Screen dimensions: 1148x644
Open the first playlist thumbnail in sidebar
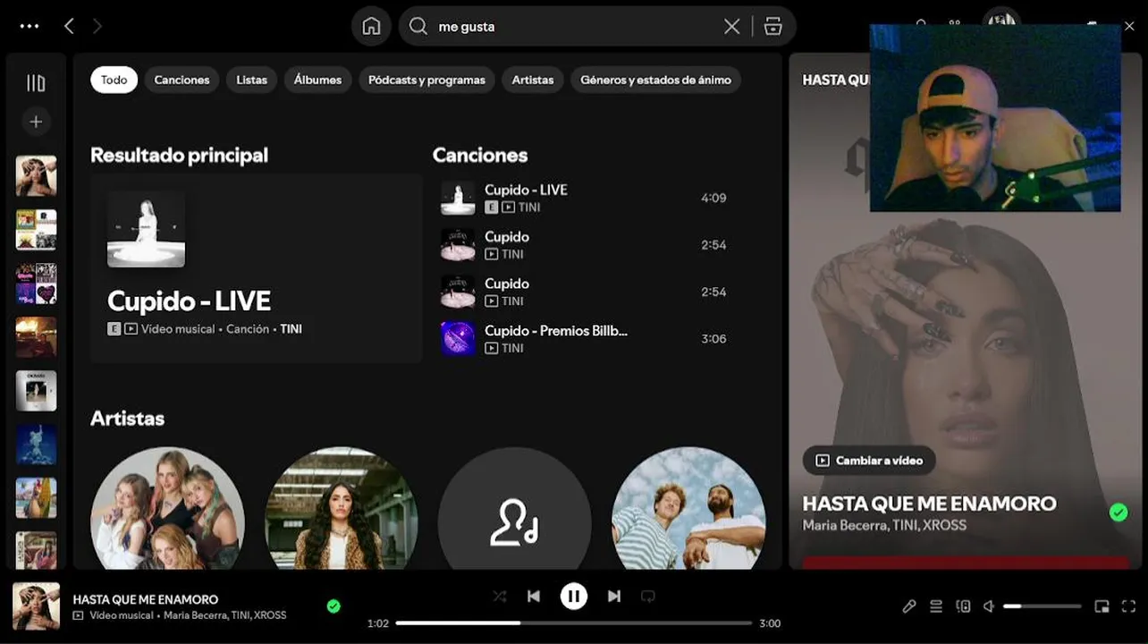point(36,175)
